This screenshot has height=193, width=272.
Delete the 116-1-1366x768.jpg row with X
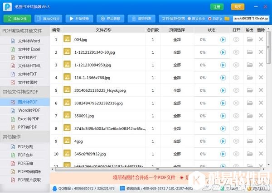coord(261,77)
